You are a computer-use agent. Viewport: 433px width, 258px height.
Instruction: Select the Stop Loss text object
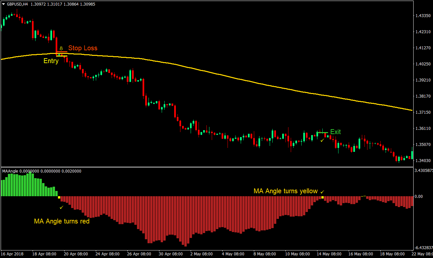[83, 48]
